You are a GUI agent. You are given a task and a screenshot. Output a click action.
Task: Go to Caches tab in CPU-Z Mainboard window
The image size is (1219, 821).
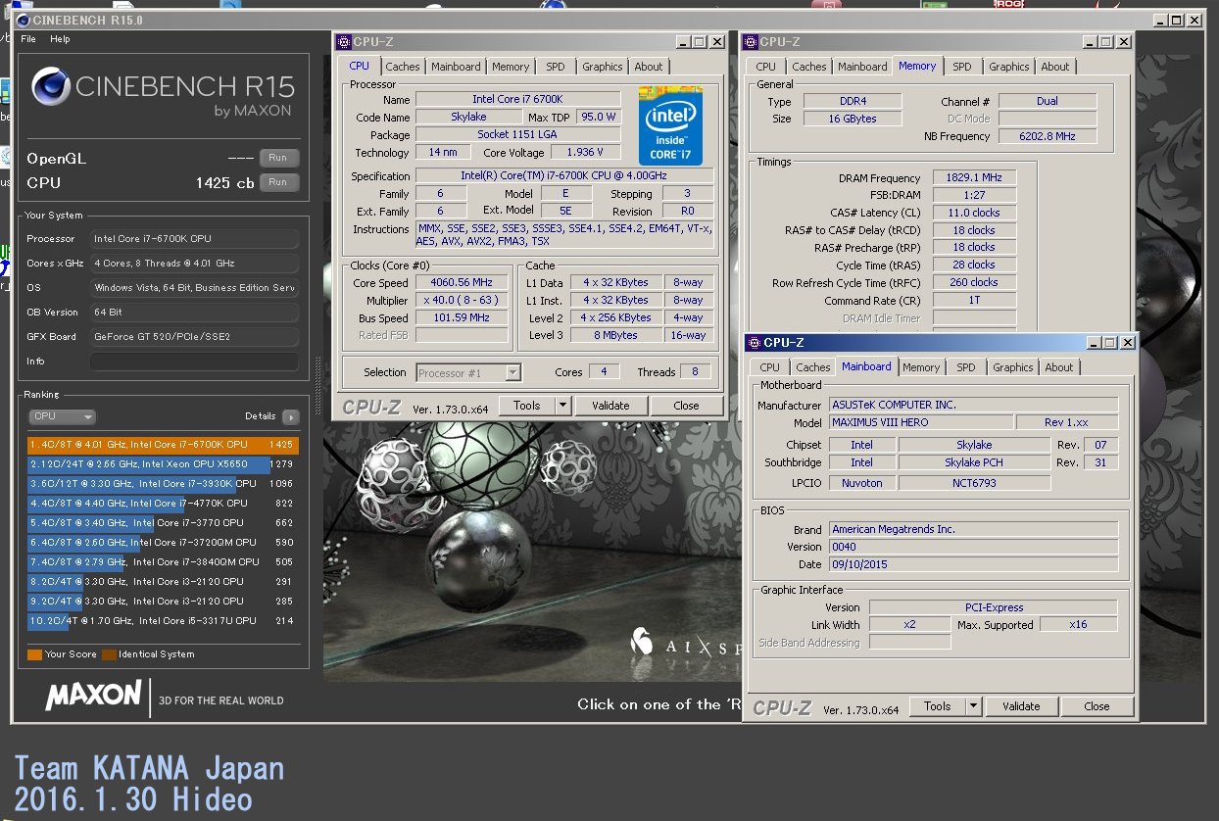click(813, 367)
